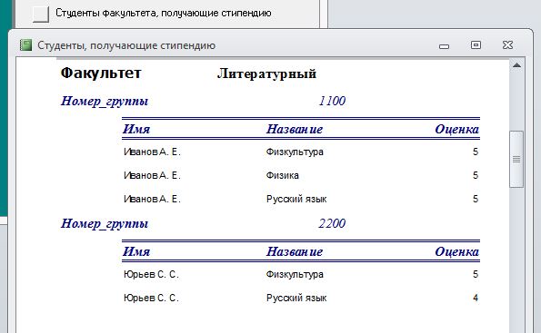The image size is (541, 333).
Task: Select group number value 1100
Action: coord(332,101)
